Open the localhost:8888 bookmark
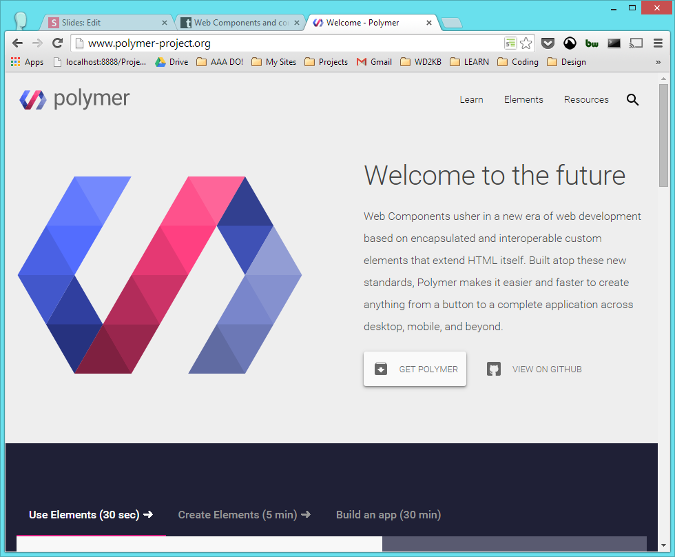The width and height of the screenshot is (675, 557). click(99, 62)
